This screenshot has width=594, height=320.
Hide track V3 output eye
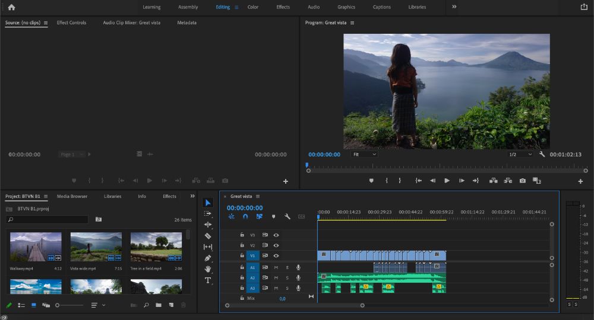pos(276,235)
